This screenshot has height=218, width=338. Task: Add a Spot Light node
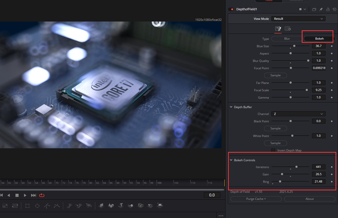pyautogui.click(x=150, y=206)
